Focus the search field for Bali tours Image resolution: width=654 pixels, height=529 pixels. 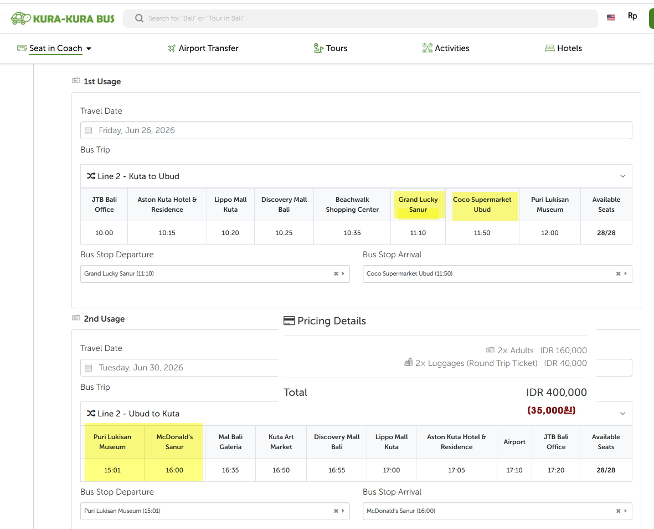tap(361, 18)
